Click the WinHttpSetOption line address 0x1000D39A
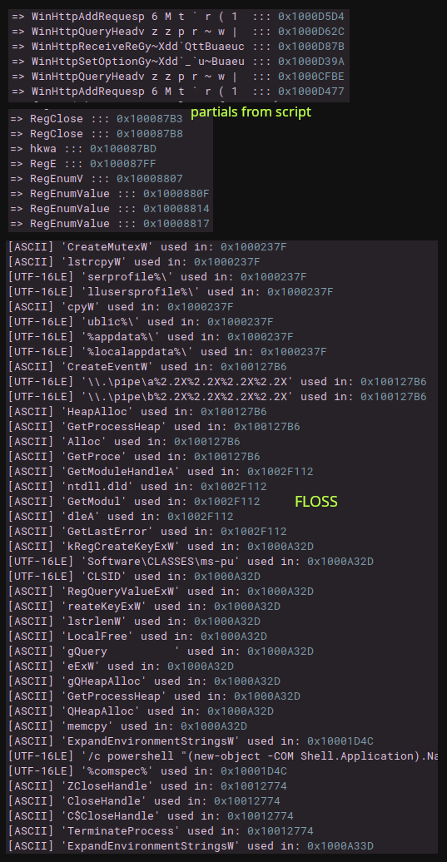 click(x=311, y=61)
